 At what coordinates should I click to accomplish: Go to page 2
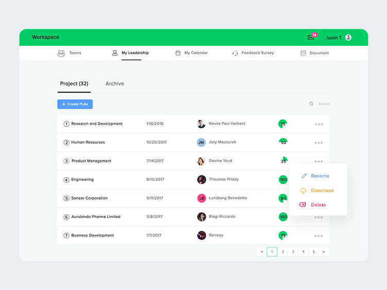tap(283, 252)
